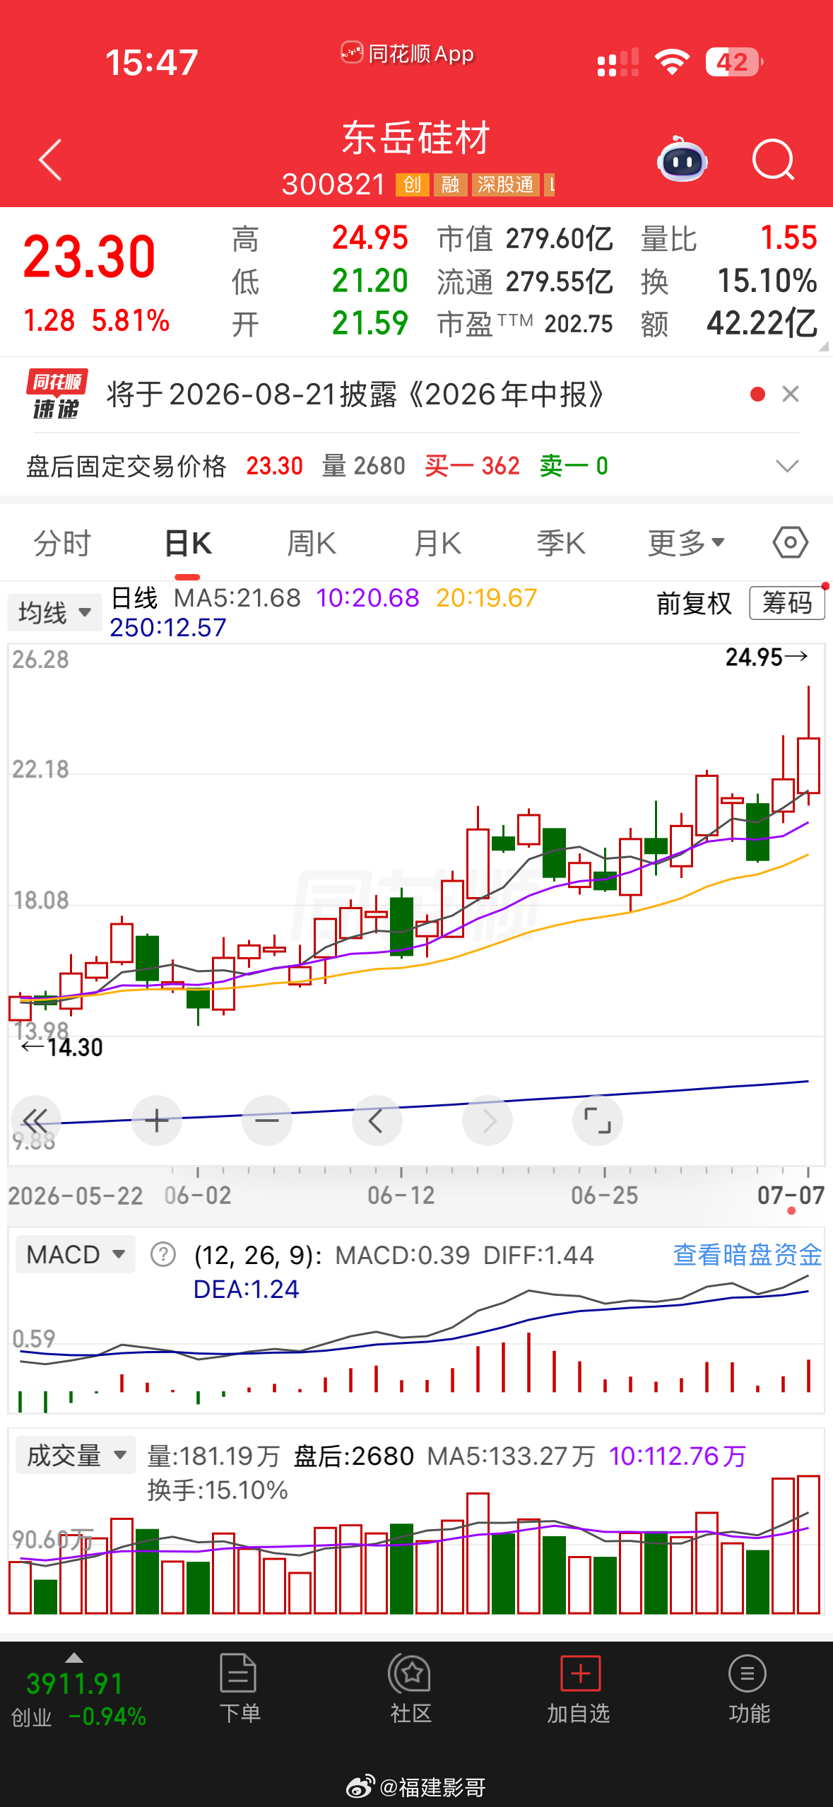The image size is (833, 1807).
Task: Tap the 创 tag badge
Action: [x=412, y=185]
